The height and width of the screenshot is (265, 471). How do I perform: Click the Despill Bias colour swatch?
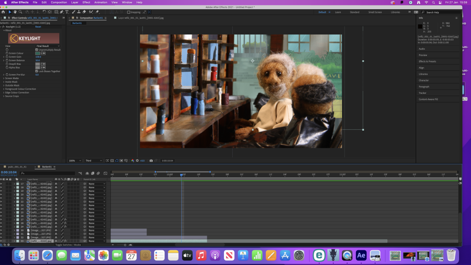(x=38, y=64)
